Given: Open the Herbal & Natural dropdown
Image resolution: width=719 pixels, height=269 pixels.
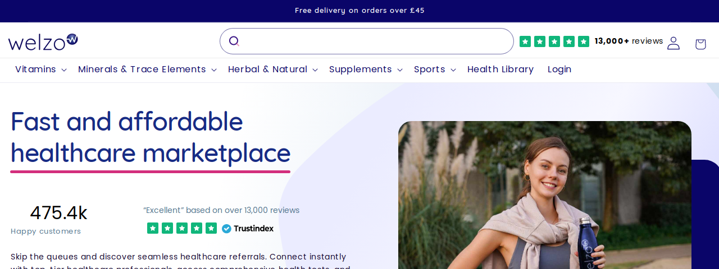Looking at the screenshot, I should (273, 69).
